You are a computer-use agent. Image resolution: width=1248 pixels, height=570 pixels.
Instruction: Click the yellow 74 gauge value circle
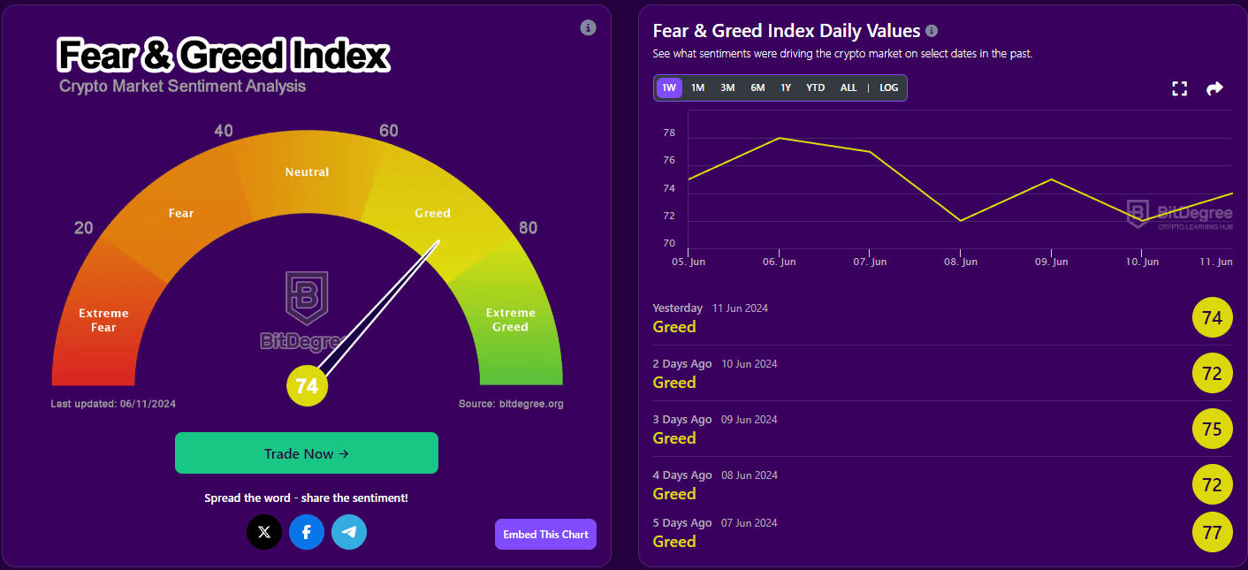coord(307,386)
